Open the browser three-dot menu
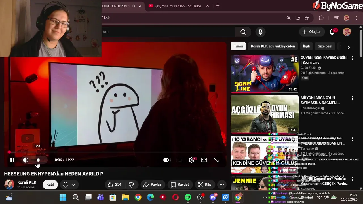Image resolution: width=363 pixels, height=204 pixels. pyautogui.click(x=357, y=18)
